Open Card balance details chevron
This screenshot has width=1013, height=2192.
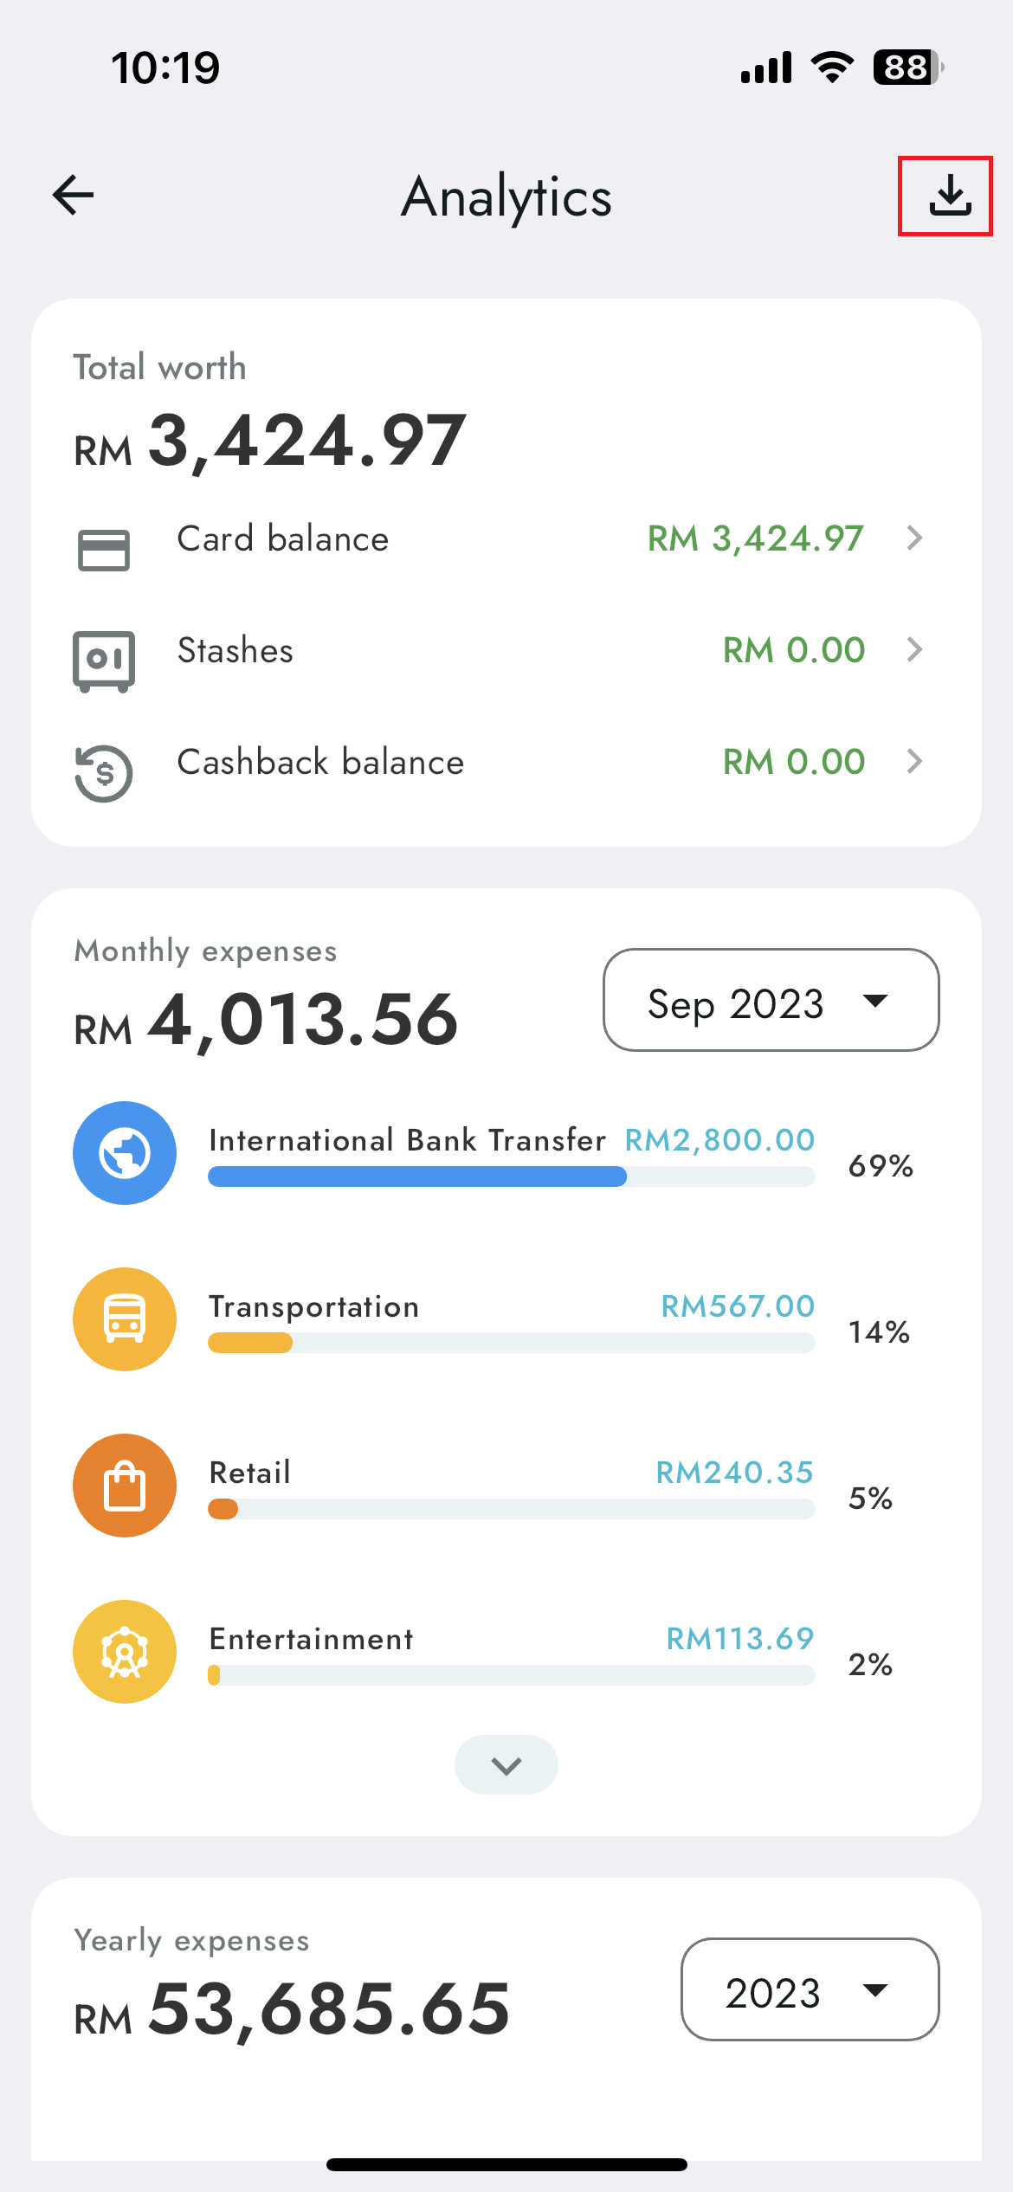click(914, 538)
